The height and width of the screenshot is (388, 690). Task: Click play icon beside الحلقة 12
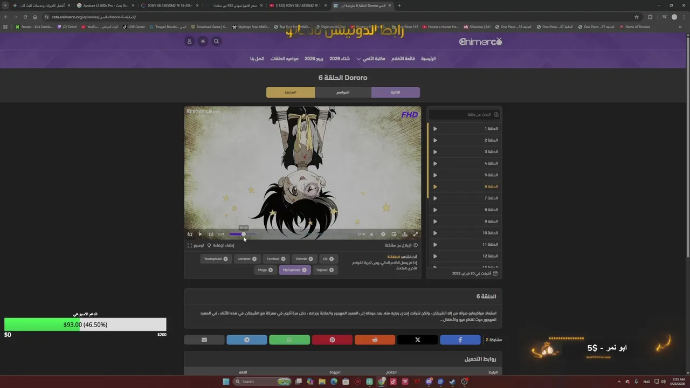coord(435,257)
